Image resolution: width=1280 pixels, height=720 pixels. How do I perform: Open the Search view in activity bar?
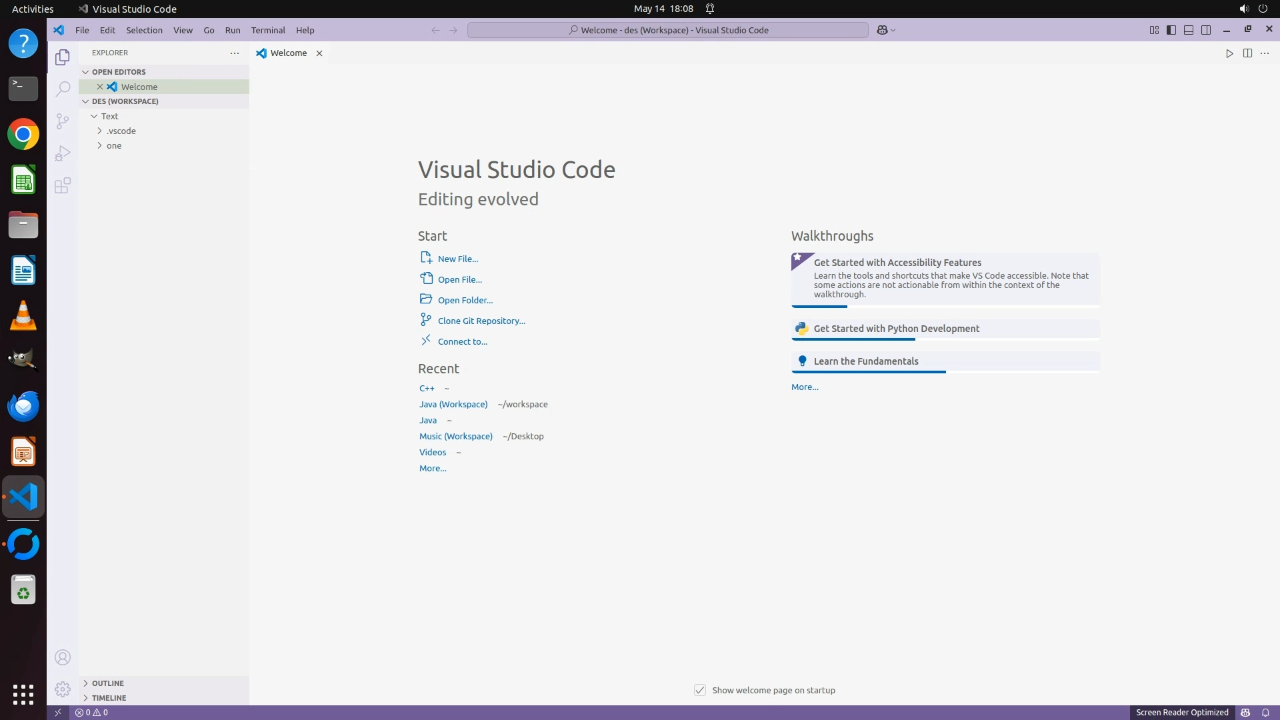click(63, 89)
